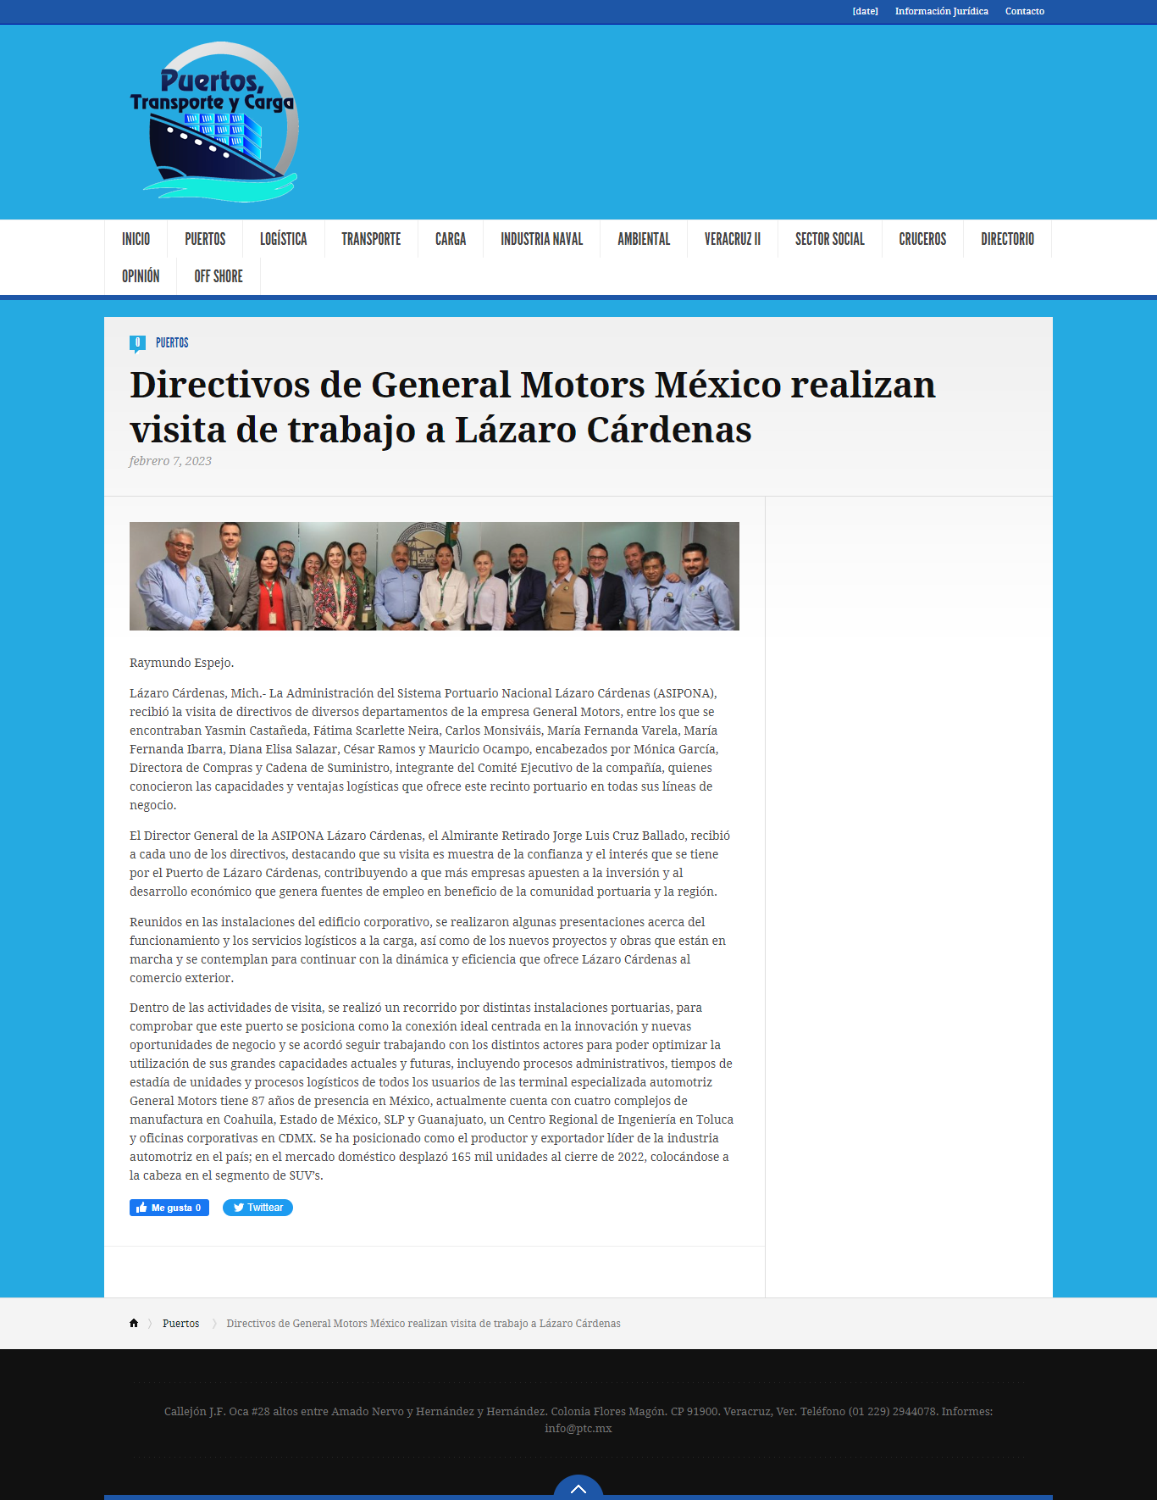Image resolution: width=1157 pixels, height=1500 pixels.
Task: Share the article via Twittear button
Action: 257,1208
